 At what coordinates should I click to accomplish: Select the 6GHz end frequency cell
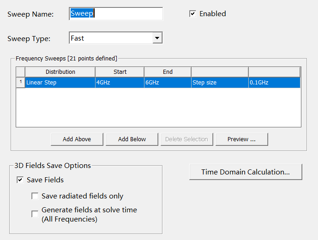(x=168, y=82)
